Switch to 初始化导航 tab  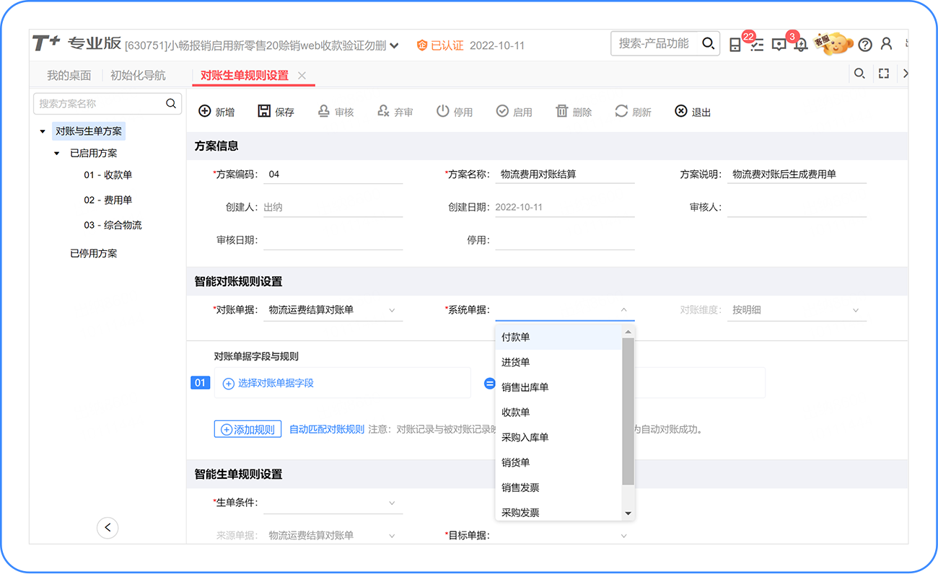coord(138,75)
